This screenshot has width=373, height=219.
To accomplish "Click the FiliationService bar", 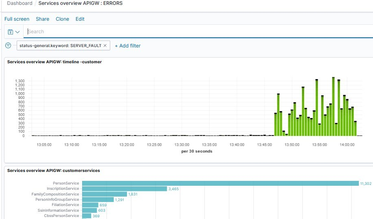I will pyautogui.click(x=90, y=205).
